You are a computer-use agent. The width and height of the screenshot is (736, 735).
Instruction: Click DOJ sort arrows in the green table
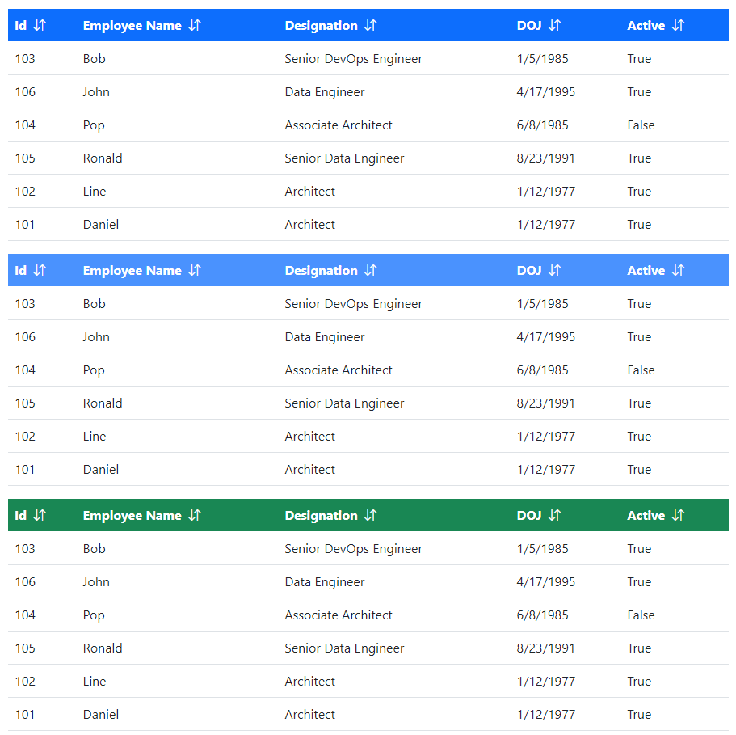click(553, 515)
